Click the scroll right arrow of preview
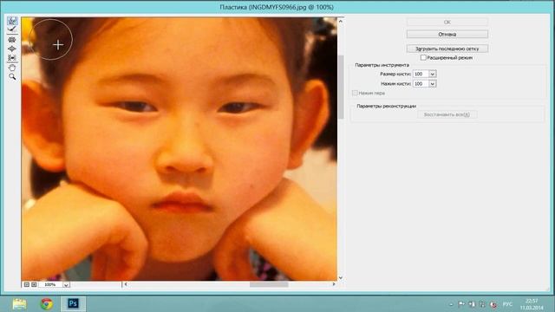The width and height of the screenshot is (555, 312). pyautogui.click(x=333, y=284)
